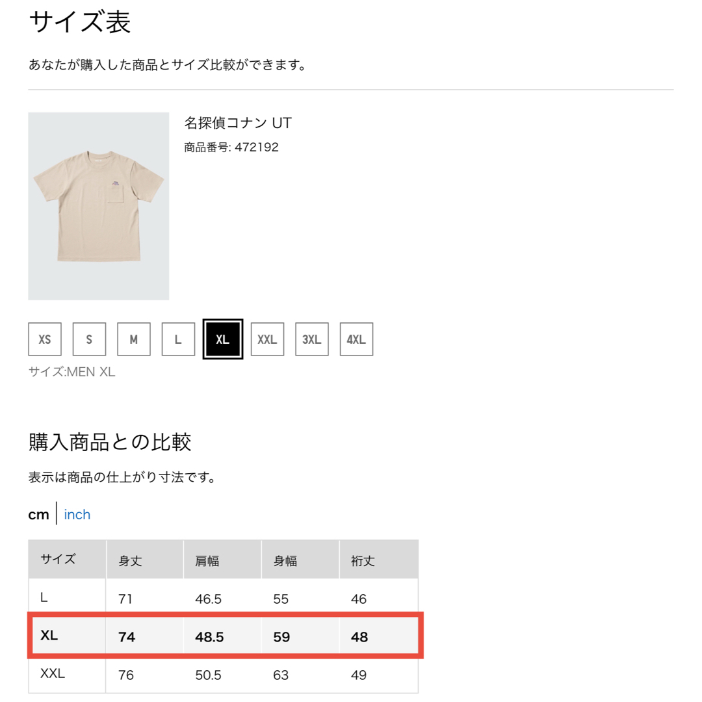The width and height of the screenshot is (702, 702).
Task: Select the S size button
Action: coord(89,339)
